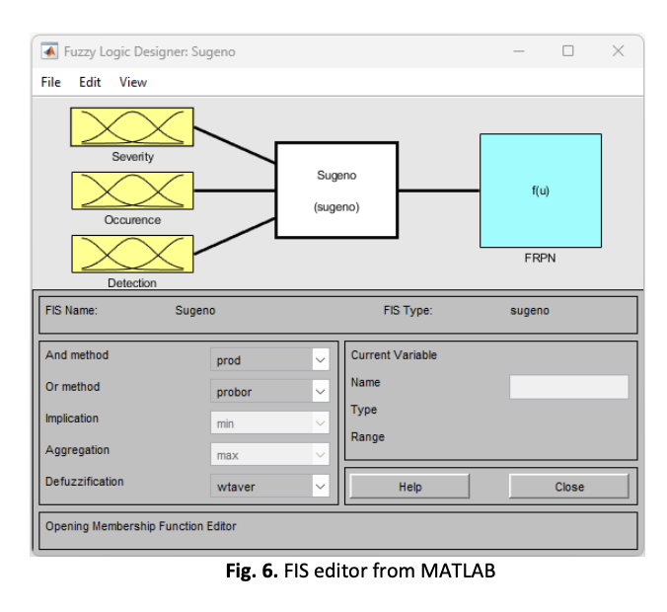Click the disabled Implication dropdown
The height and width of the screenshot is (612, 667).
[x=269, y=423]
